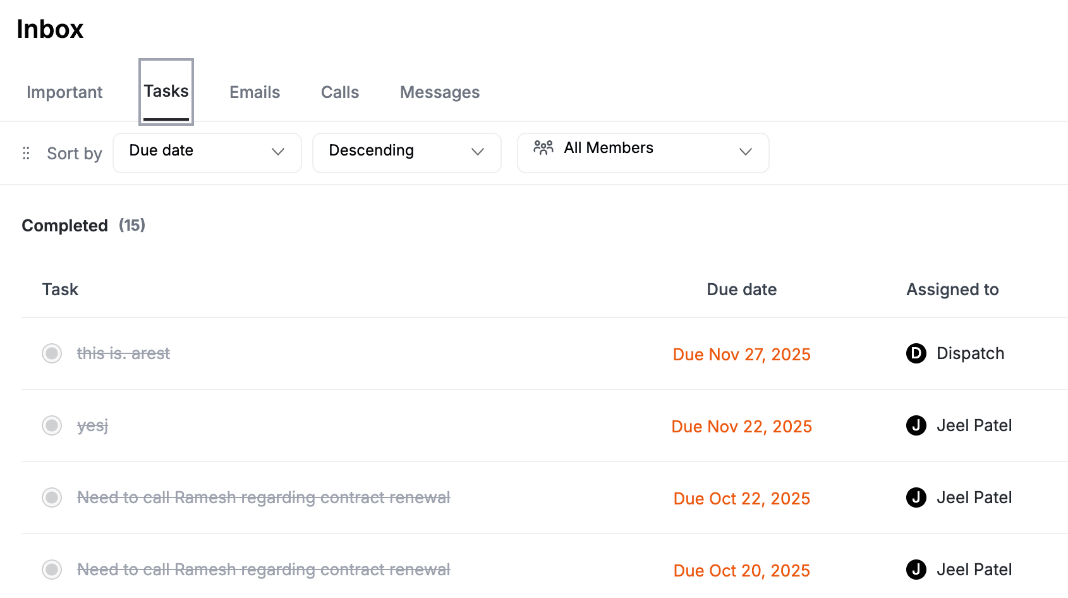
Task: Click the drag handle icon beside Sort by
Action: coord(26,153)
